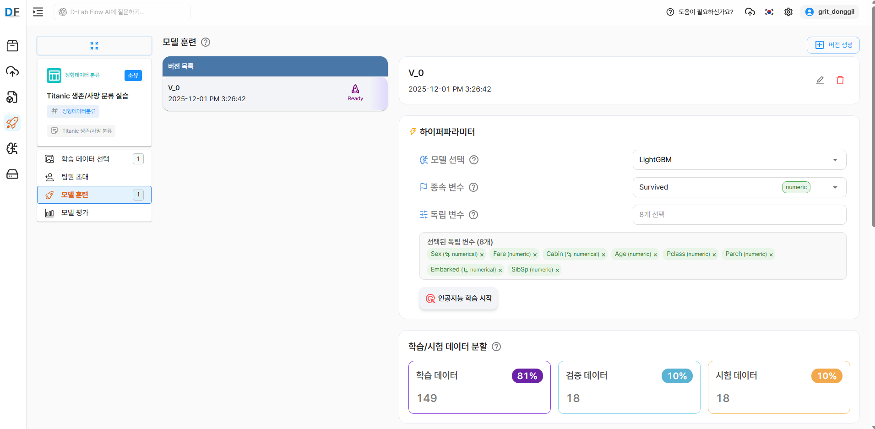Viewport: 875px width, 429px height.
Task: Select version V_0 in the version list
Action: pyautogui.click(x=275, y=93)
